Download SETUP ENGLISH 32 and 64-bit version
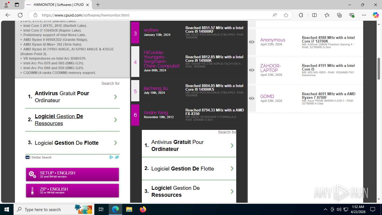 [x=72, y=174]
